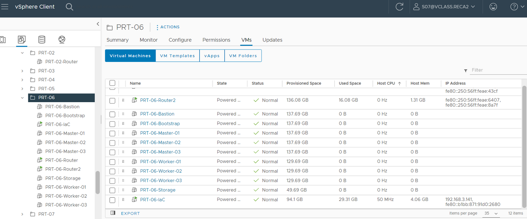Check the PRT-06-Master-03 row checkbox

coord(112,152)
